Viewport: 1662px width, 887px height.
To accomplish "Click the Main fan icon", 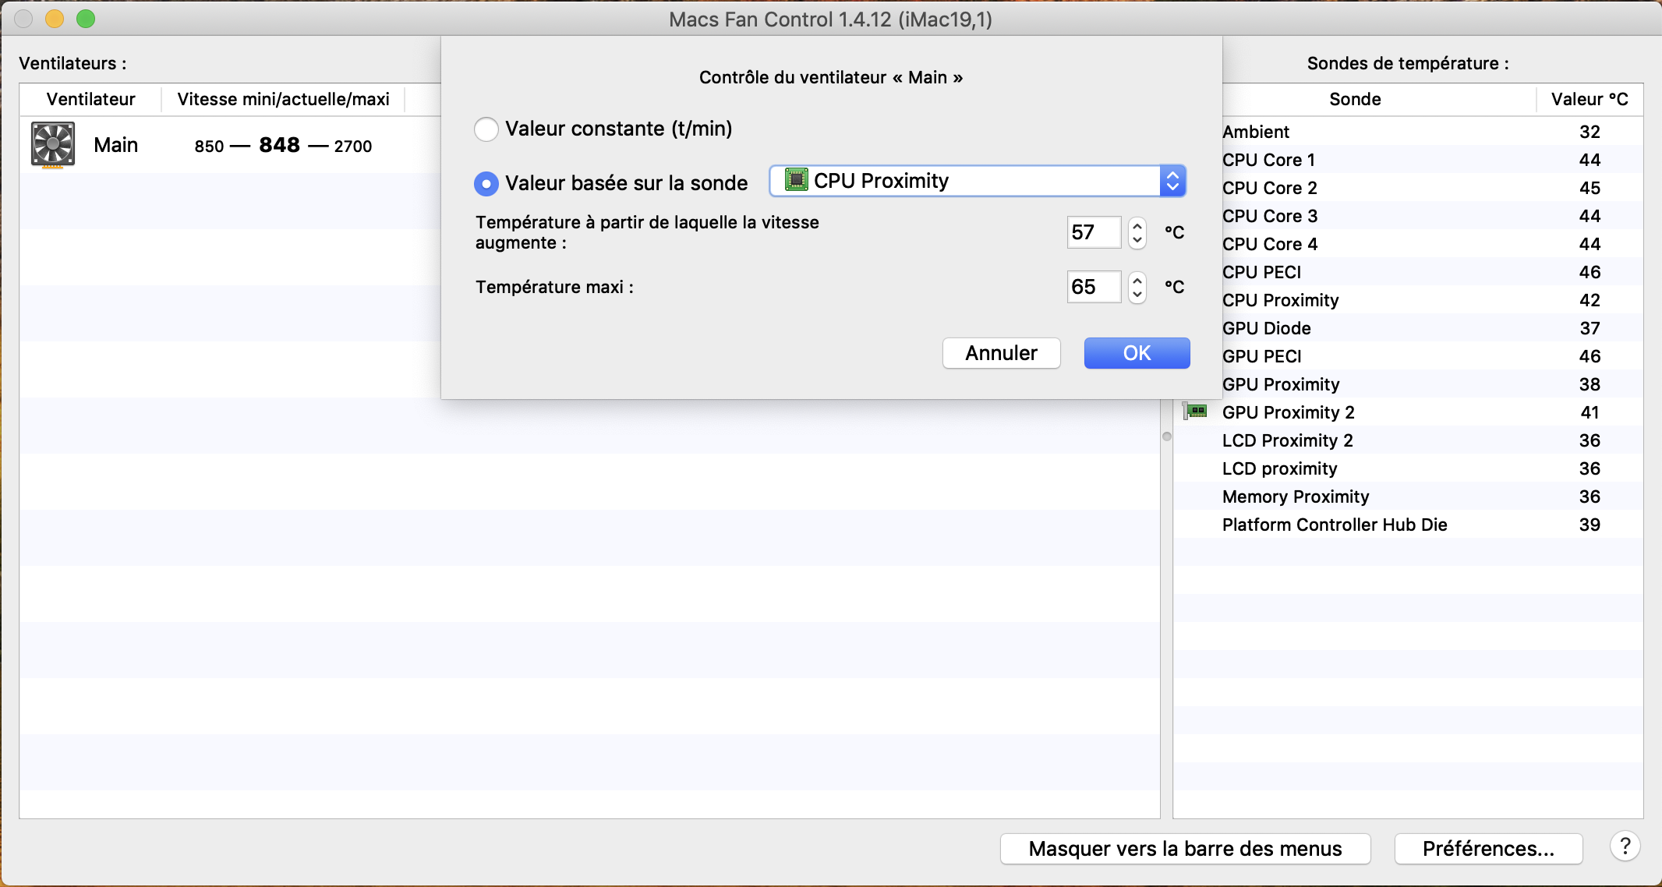I will click(x=53, y=145).
